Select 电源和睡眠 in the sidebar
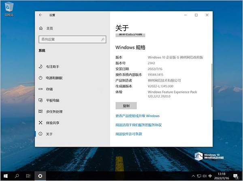Screen dimensions: 243x181 point(54,78)
